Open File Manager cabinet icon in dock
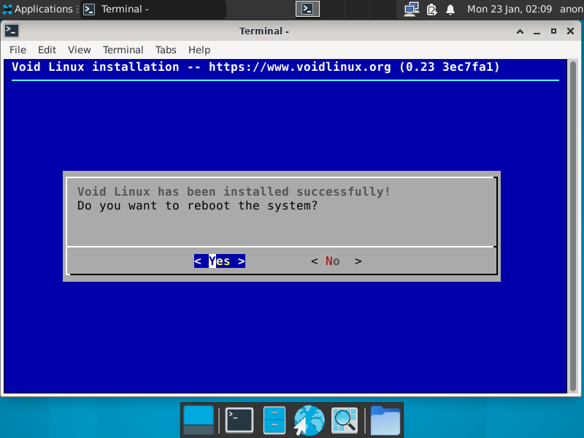Screen dimensions: 584x438 point(274,420)
